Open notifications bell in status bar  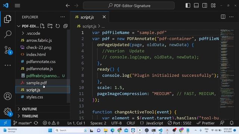coord(232,123)
